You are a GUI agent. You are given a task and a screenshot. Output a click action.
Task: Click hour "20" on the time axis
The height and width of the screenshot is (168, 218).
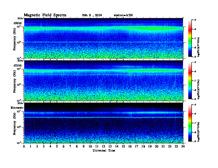click(157, 147)
